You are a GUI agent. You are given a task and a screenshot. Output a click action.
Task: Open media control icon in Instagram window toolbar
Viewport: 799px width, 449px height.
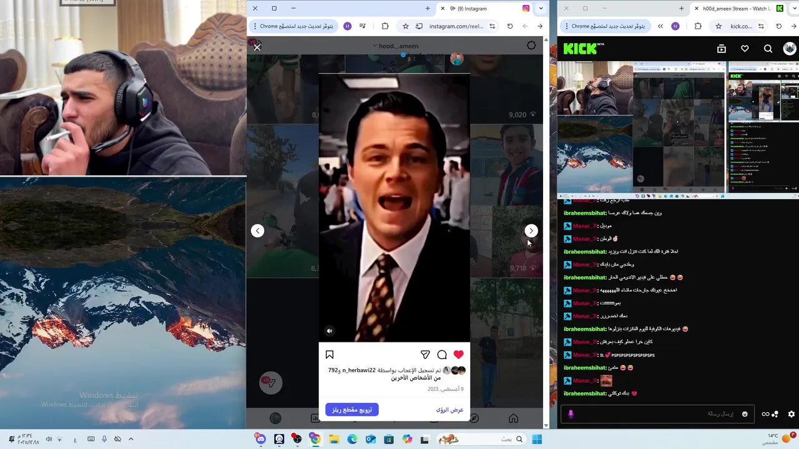[362, 26]
